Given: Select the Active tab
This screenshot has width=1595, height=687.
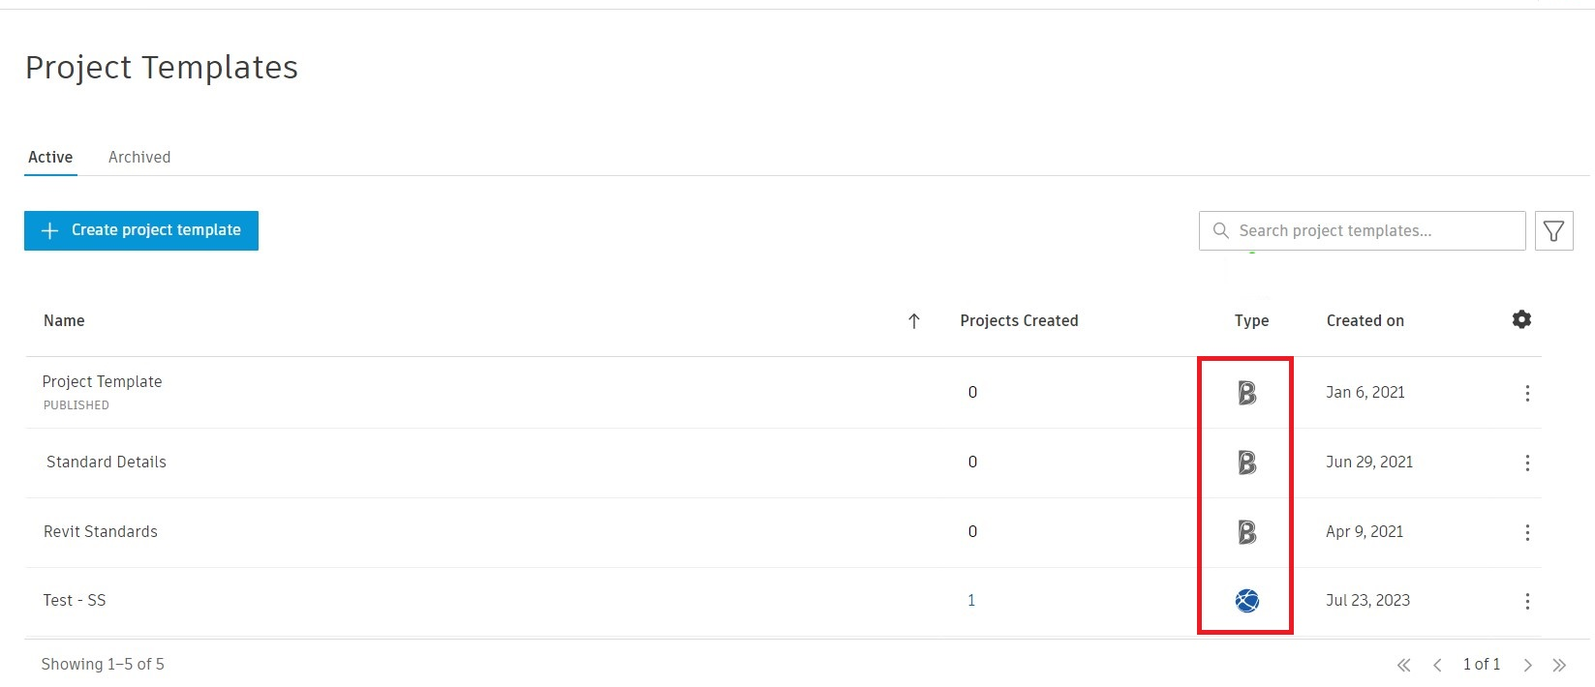Looking at the screenshot, I should [50, 157].
